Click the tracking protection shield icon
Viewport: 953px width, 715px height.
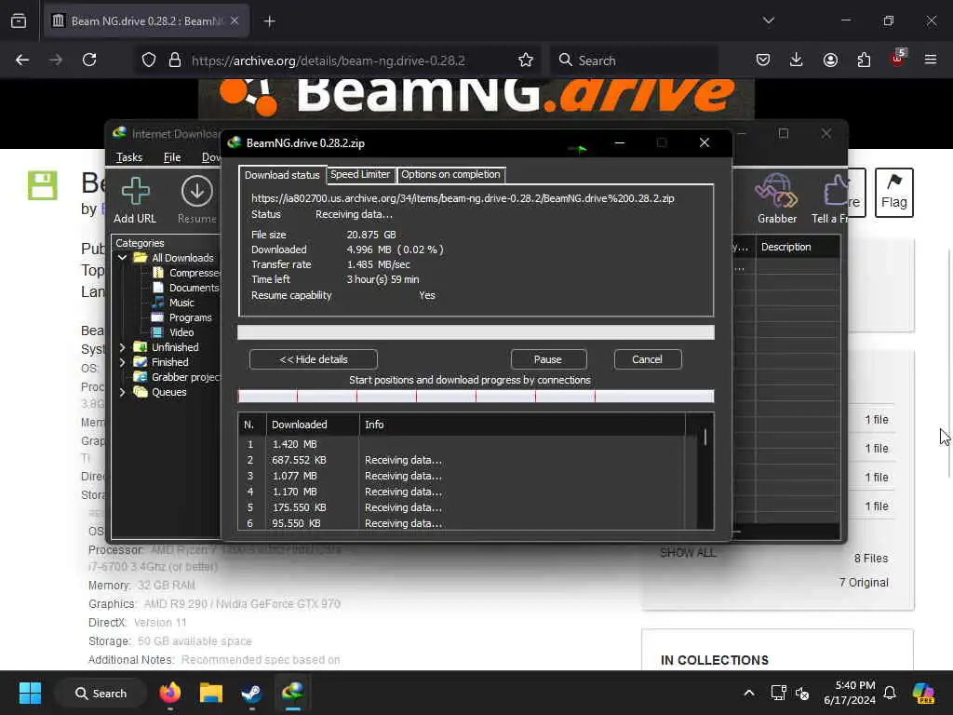point(149,61)
